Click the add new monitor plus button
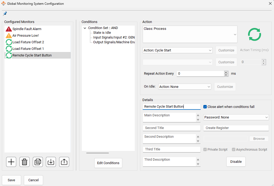Image resolution: width=274 pixels, height=186 pixels. (x=11, y=162)
